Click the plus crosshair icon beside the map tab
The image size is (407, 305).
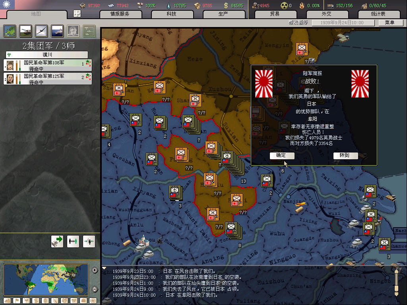[77, 14]
